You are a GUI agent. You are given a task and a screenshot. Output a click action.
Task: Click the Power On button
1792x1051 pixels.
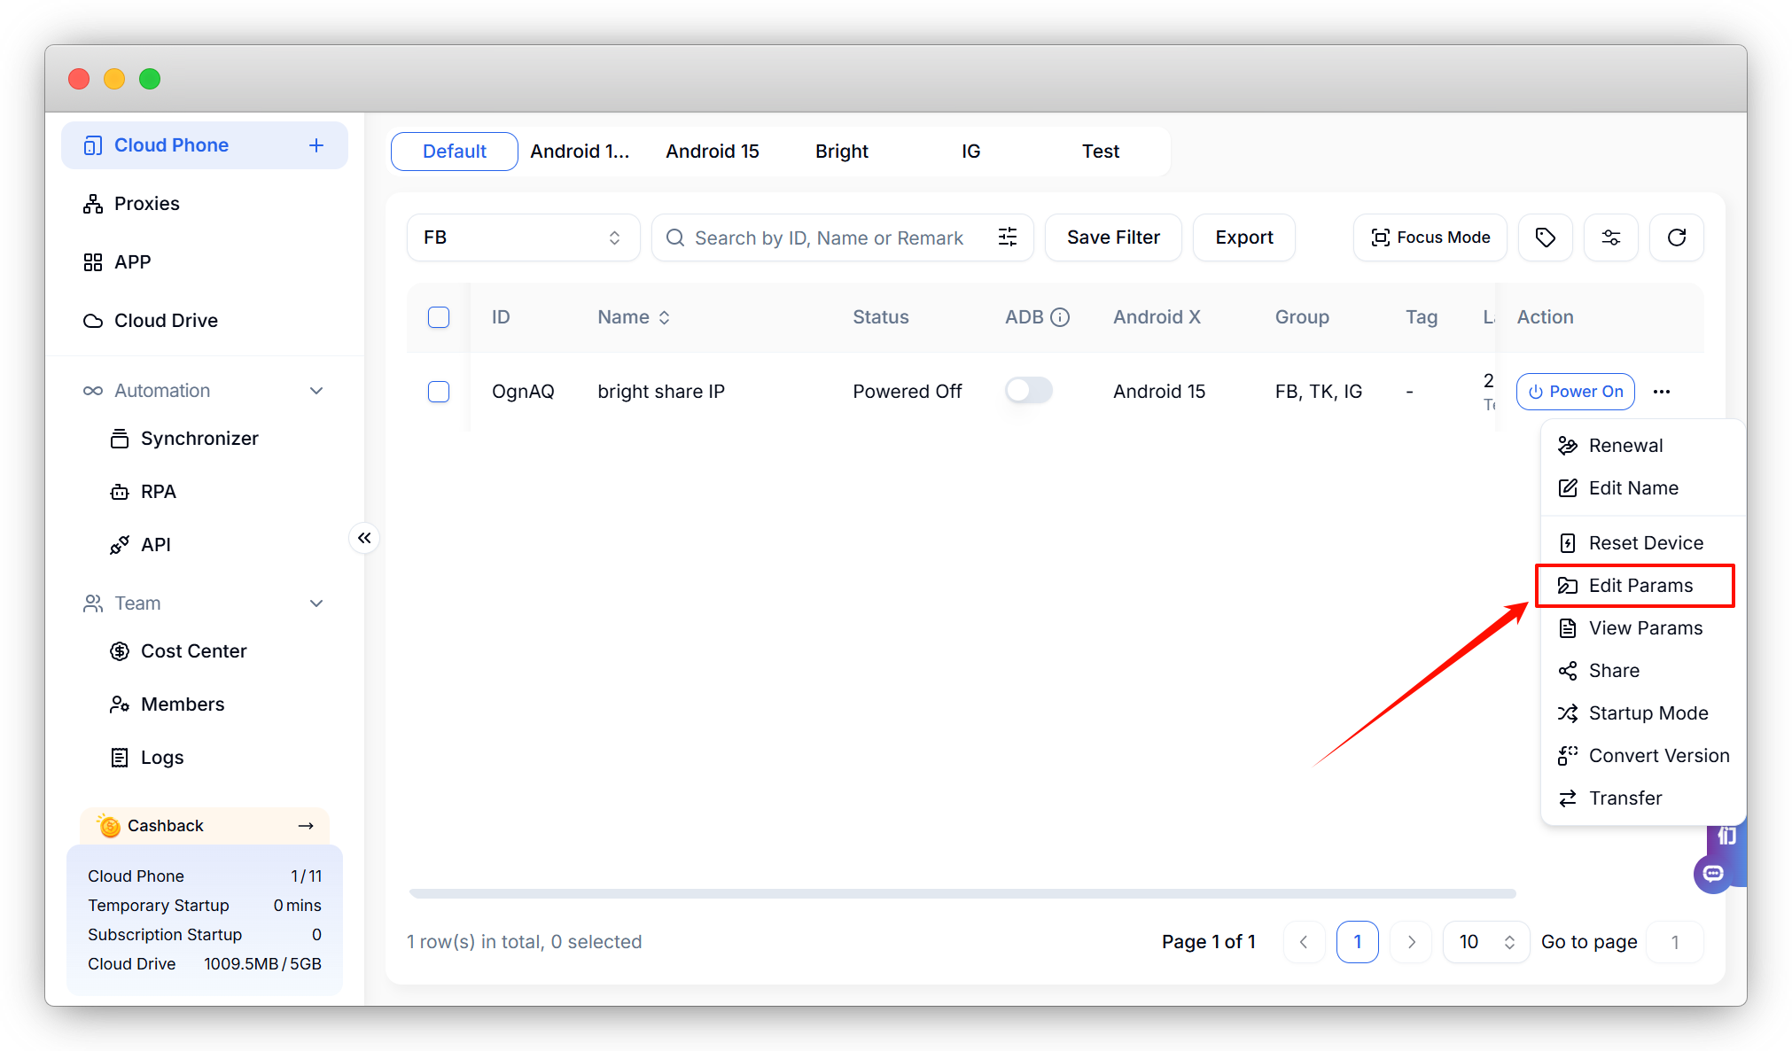click(x=1575, y=392)
